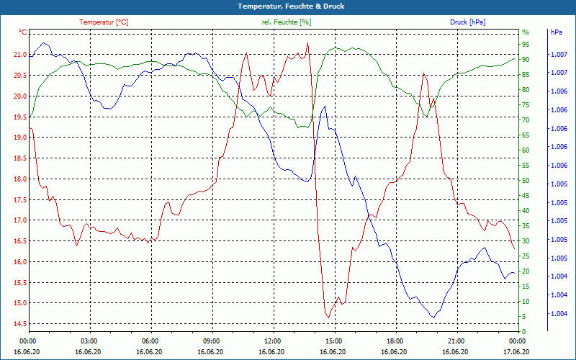Click the red '°C' axis unit label
576x360 pixels.
coord(23,32)
